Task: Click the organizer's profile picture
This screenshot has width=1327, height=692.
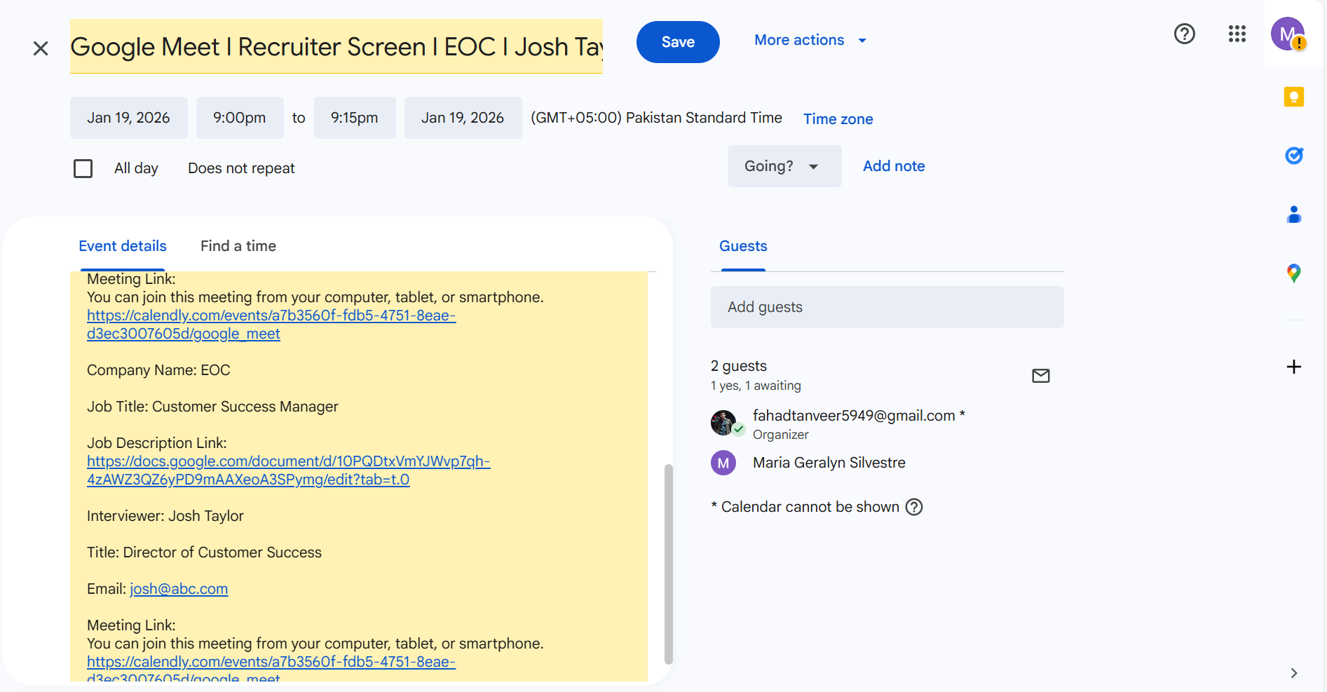Action: (x=725, y=423)
